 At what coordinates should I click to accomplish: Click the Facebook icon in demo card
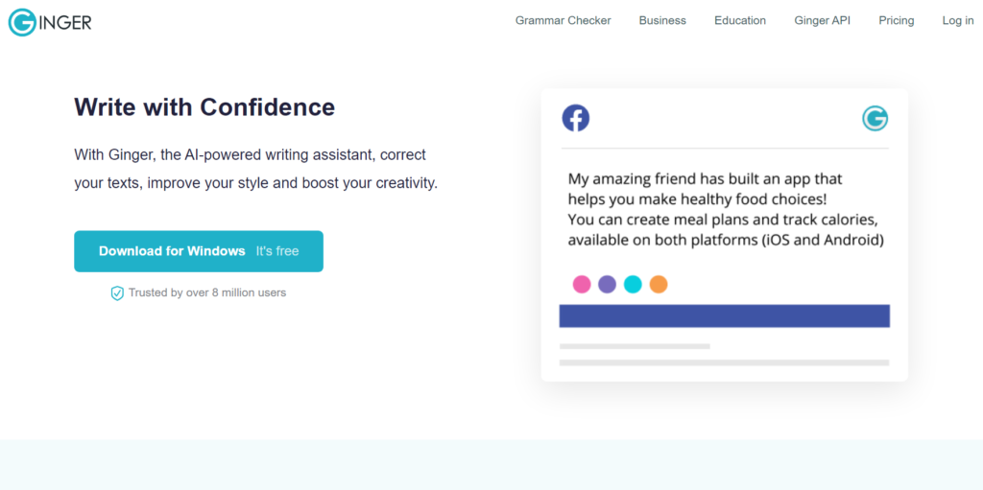pyautogui.click(x=576, y=118)
